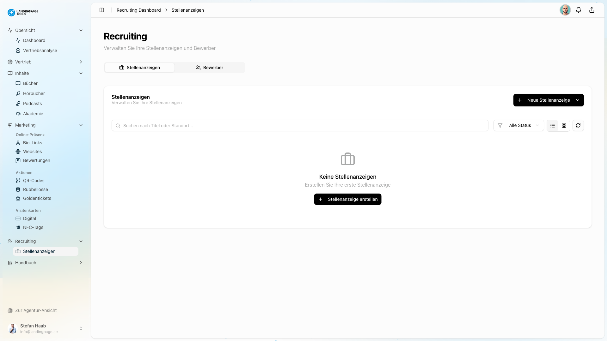This screenshot has width=607, height=341.
Task: Switch to list view layout
Action: click(552, 125)
